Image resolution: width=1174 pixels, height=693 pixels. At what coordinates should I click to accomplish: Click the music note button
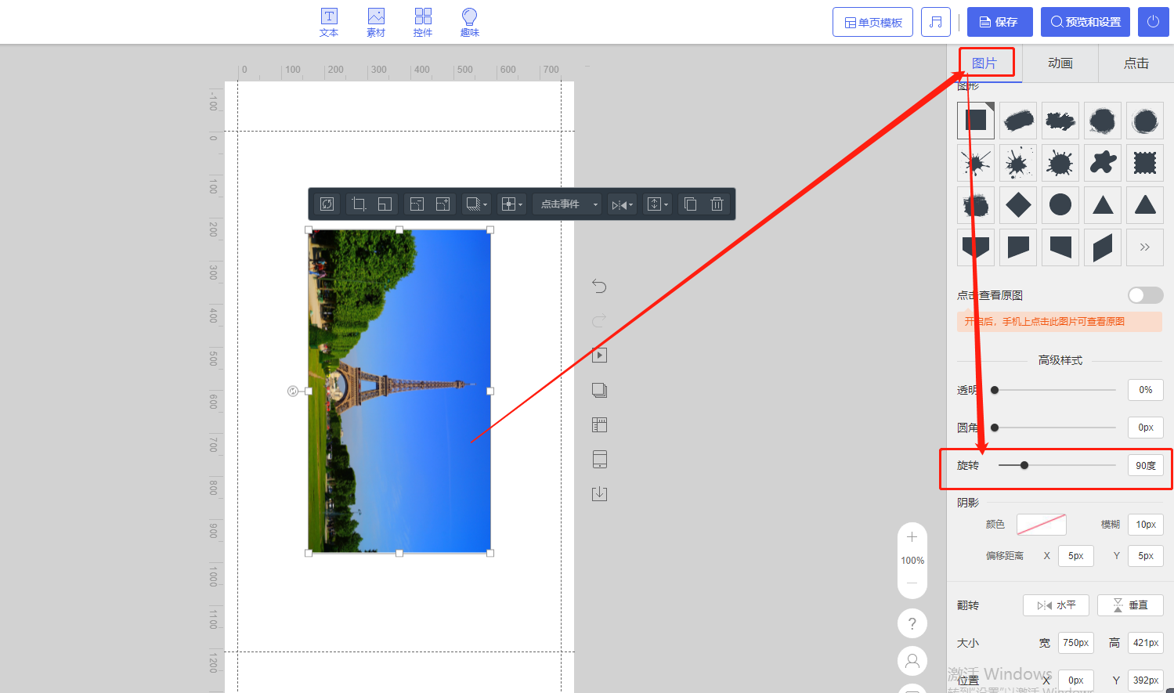click(936, 22)
